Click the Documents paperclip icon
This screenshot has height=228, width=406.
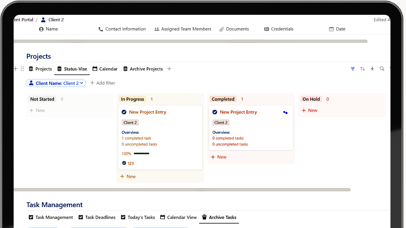point(221,29)
